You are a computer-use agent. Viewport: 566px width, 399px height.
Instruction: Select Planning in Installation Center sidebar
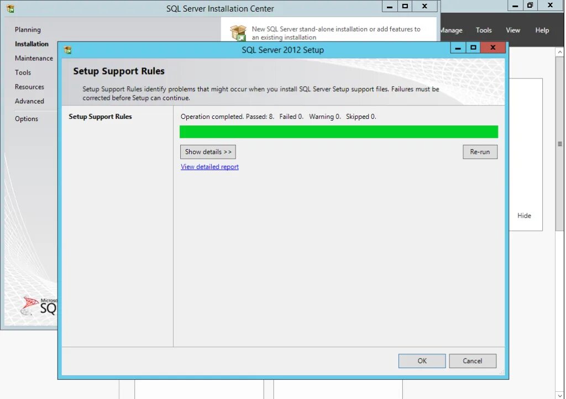pos(28,30)
